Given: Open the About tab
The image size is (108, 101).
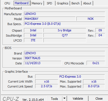Looking at the screenshot, I should tap(87, 3).
